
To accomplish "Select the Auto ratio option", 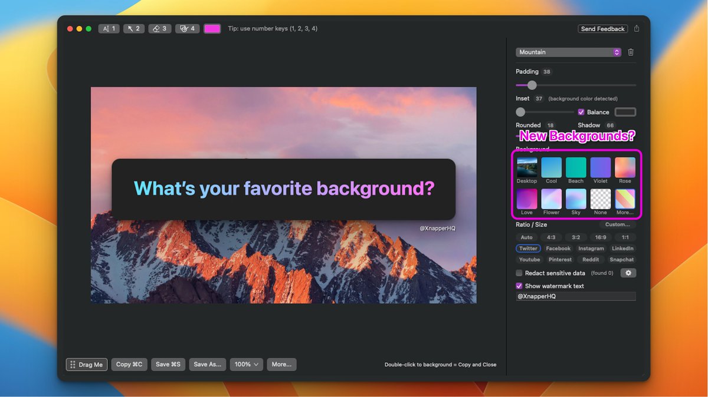I will 526,237.
